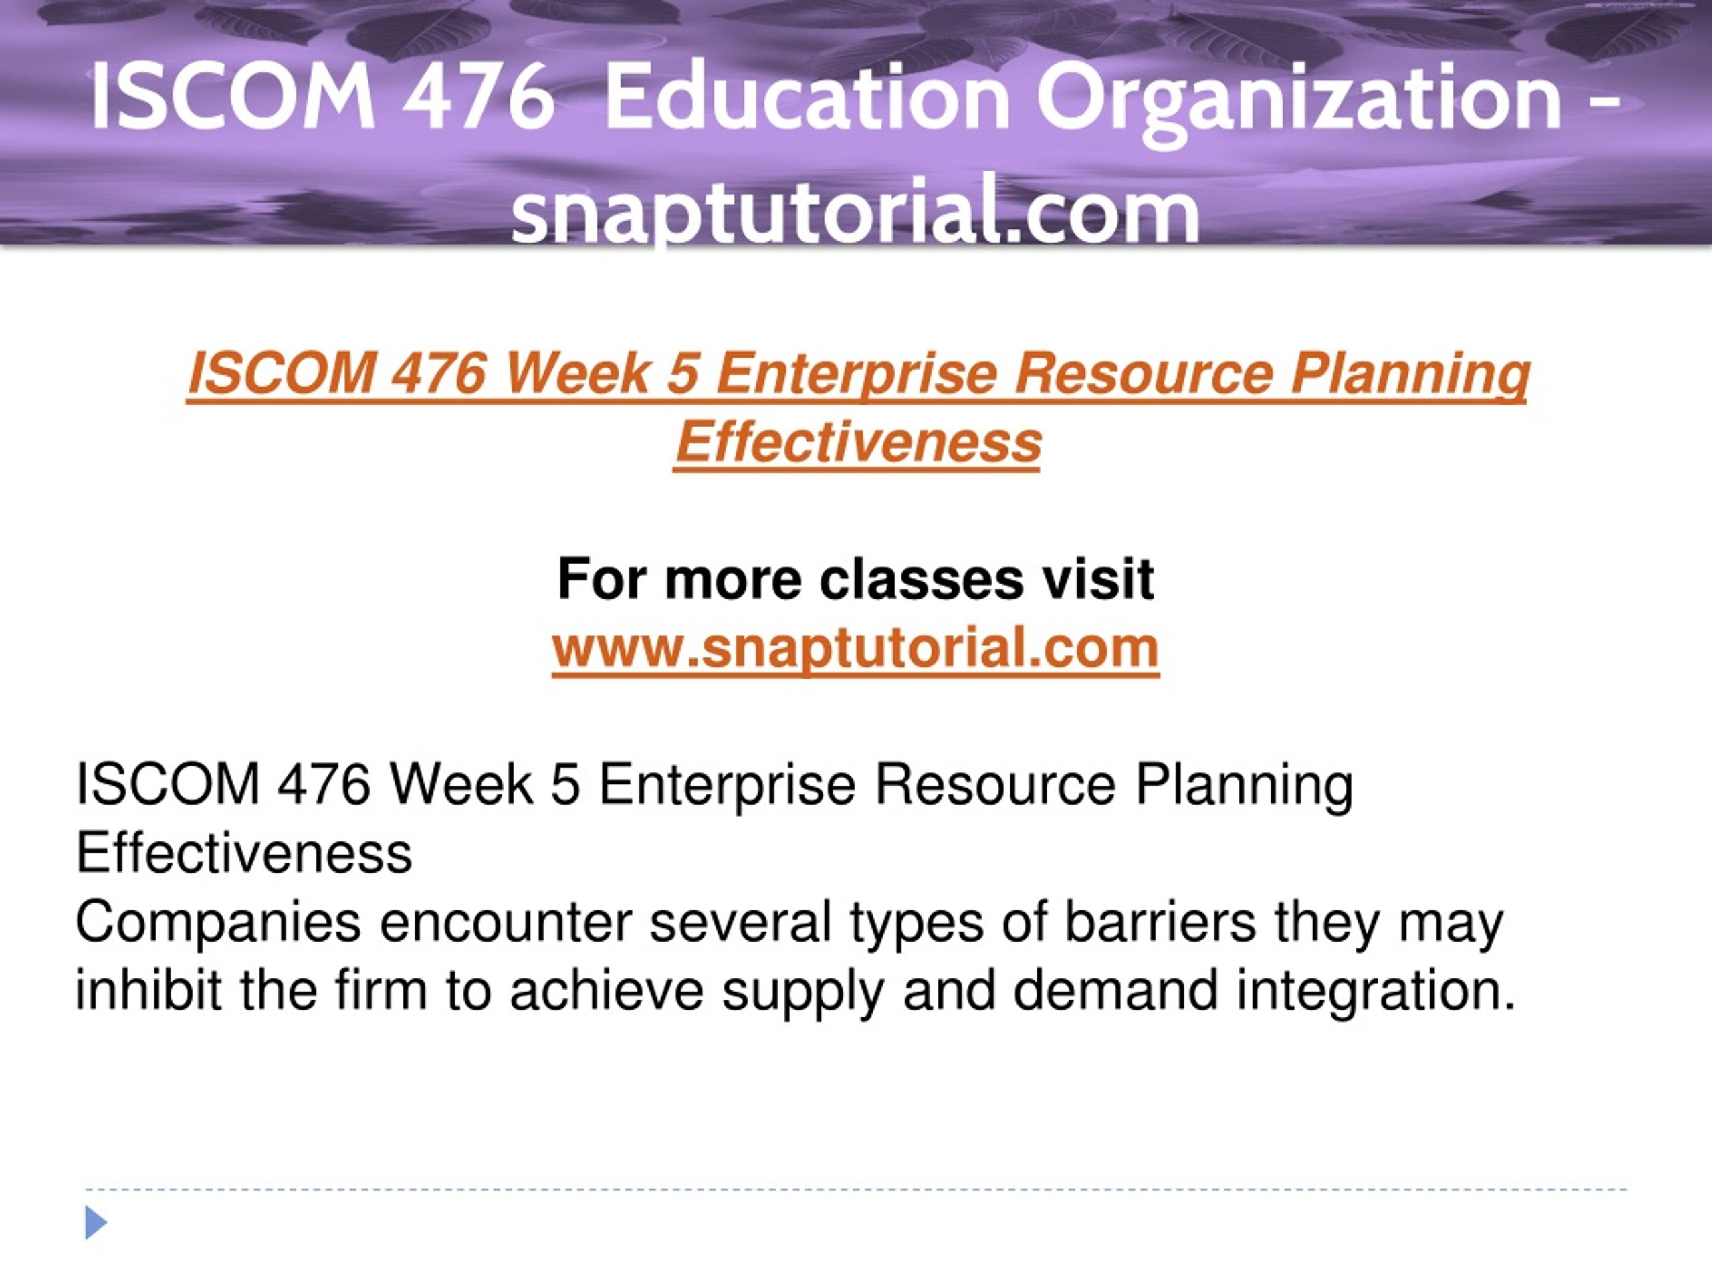Click the underlined orange word Effectiveness
Viewport: 1712px width, 1284px height.
pos(857,442)
